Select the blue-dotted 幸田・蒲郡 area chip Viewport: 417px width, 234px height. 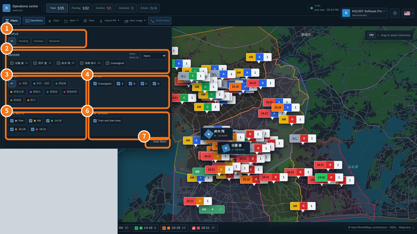[41, 83]
